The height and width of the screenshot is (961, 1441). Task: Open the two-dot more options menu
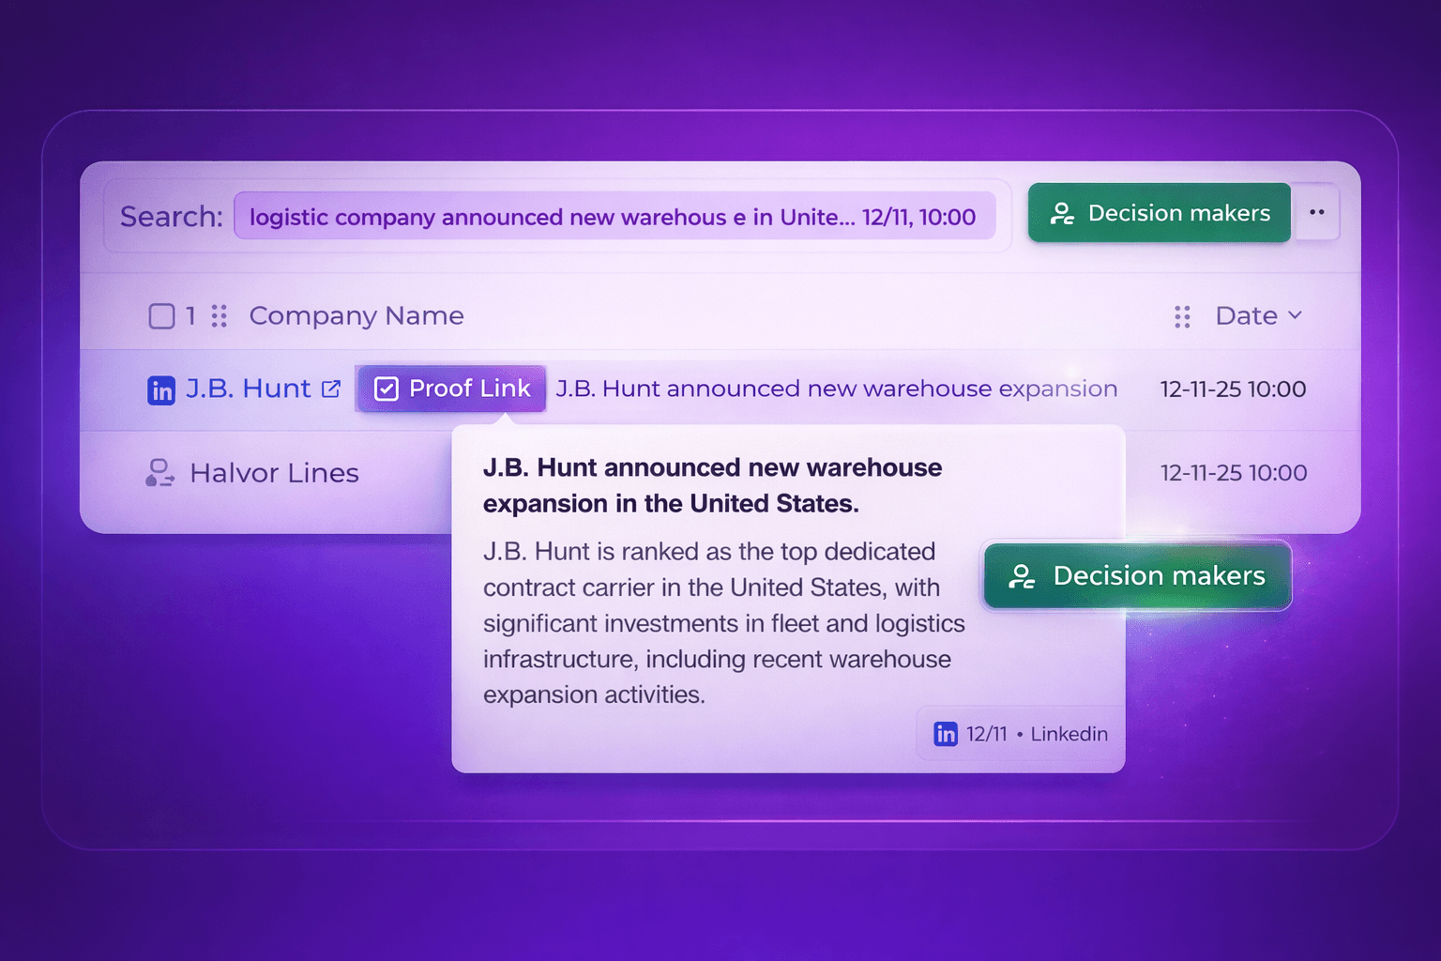[1316, 213]
